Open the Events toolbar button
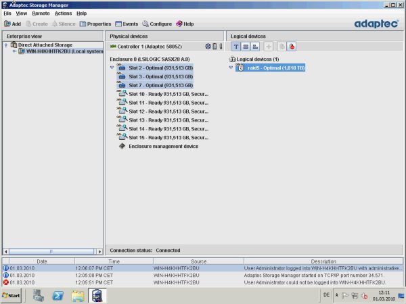Viewport: 406px width, 304px height. point(127,24)
